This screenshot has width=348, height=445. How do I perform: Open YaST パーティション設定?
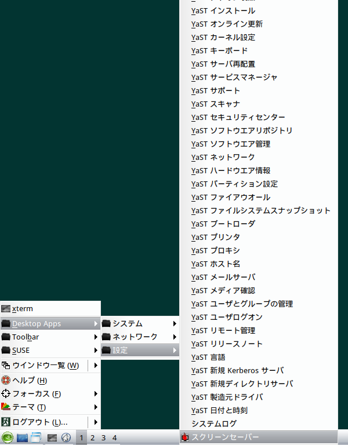click(259, 184)
